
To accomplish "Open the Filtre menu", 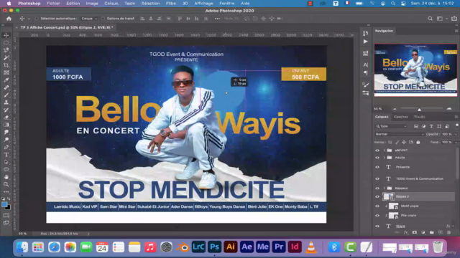I will (171, 4).
